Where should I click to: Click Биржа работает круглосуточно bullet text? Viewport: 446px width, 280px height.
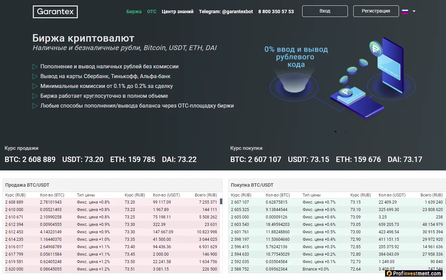[104, 96]
